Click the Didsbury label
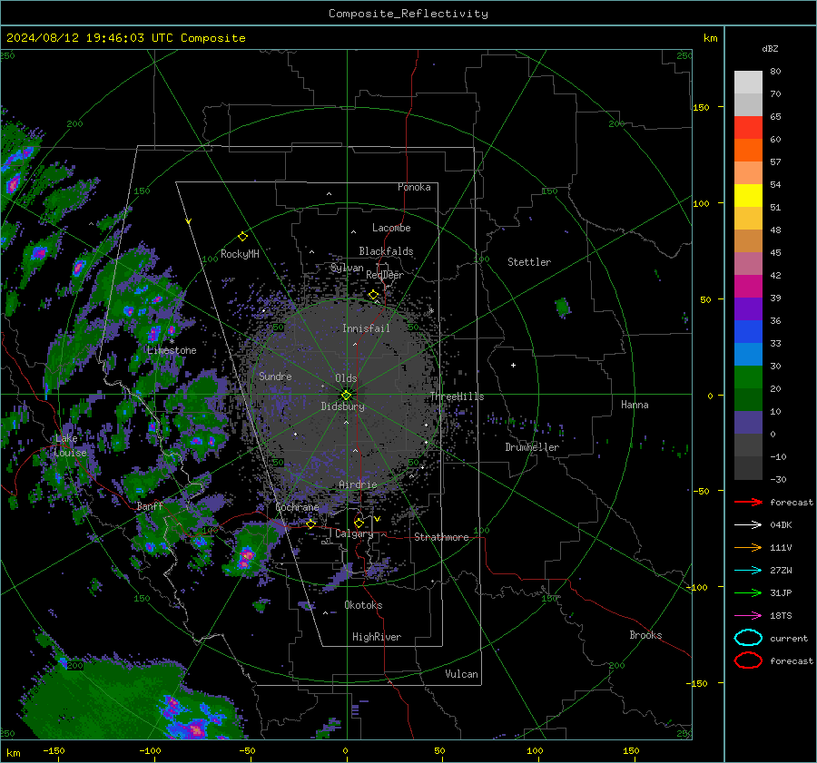817x763 pixels. pyautogui.click(x=342, y=406)
